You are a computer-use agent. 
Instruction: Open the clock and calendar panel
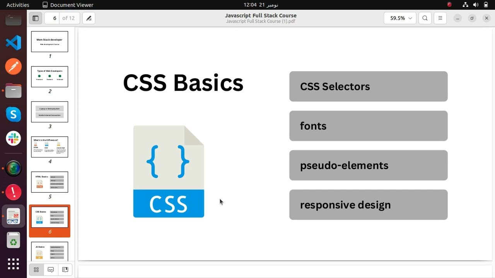261,5
